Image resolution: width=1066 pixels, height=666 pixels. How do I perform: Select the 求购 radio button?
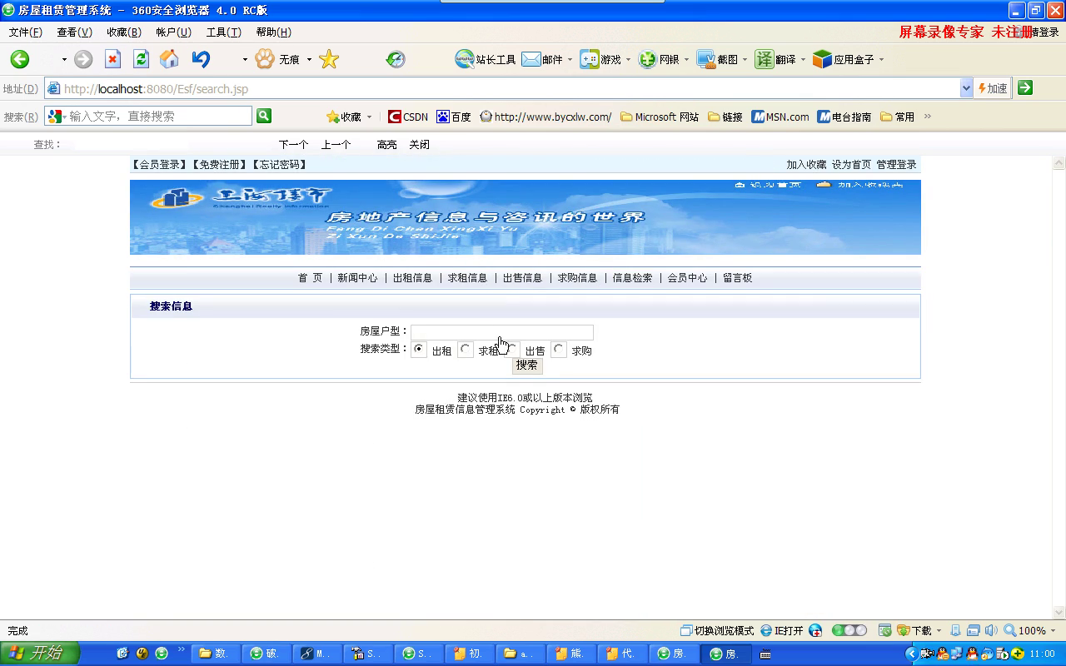(x=559, y=350)
